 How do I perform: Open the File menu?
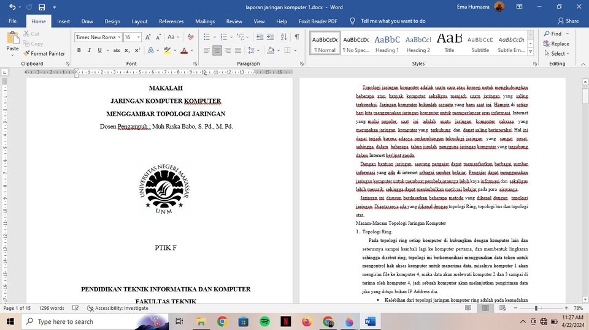[12, 21]
